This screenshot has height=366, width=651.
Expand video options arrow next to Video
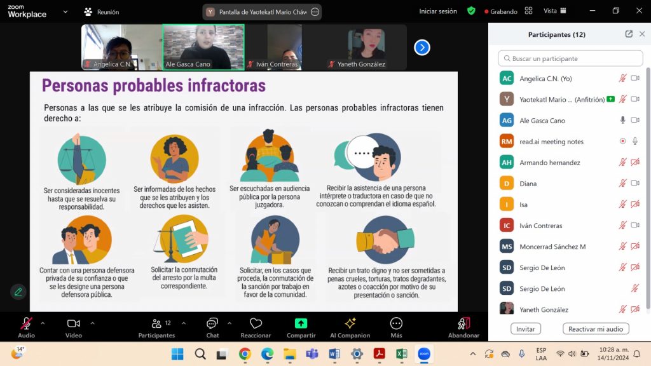tap(92, 323)
